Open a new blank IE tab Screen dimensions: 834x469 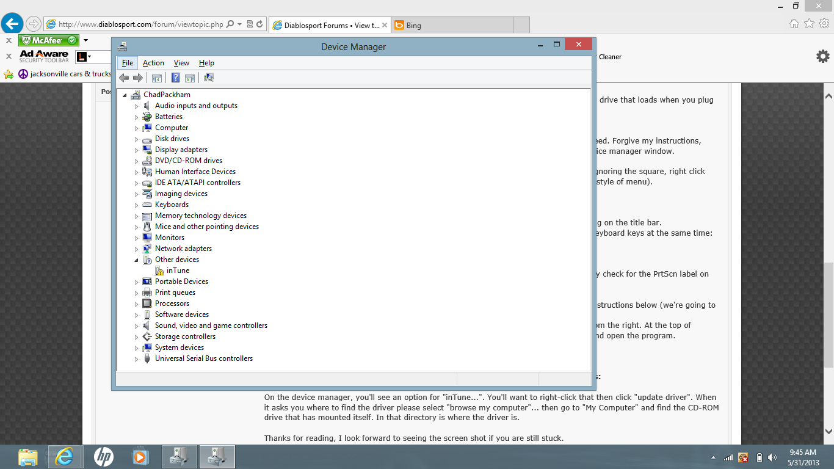pyautogui.click(x=521, y=25)
